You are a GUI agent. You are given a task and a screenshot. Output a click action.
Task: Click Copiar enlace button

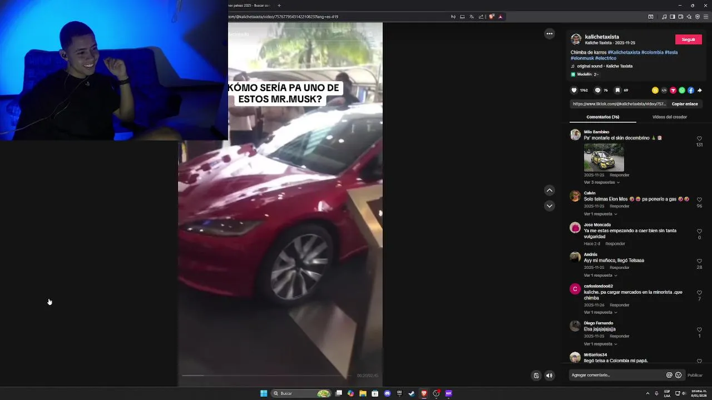click(684, 104)
